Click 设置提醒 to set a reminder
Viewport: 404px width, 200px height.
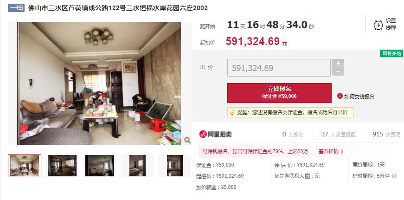coord(391,24)
